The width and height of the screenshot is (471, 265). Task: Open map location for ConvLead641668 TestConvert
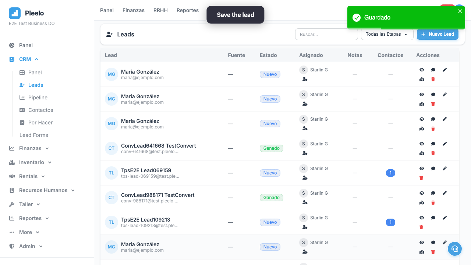pyautogui.click(x=422, y=153)
